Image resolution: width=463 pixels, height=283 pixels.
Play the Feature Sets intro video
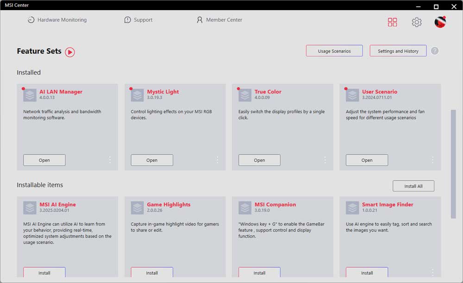pyautogui.click(x=70, y=52)
